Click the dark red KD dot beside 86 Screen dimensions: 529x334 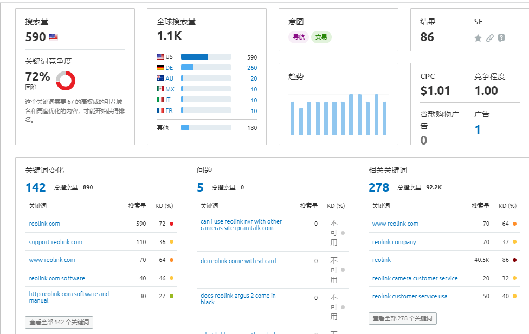[x=514, y=260]
